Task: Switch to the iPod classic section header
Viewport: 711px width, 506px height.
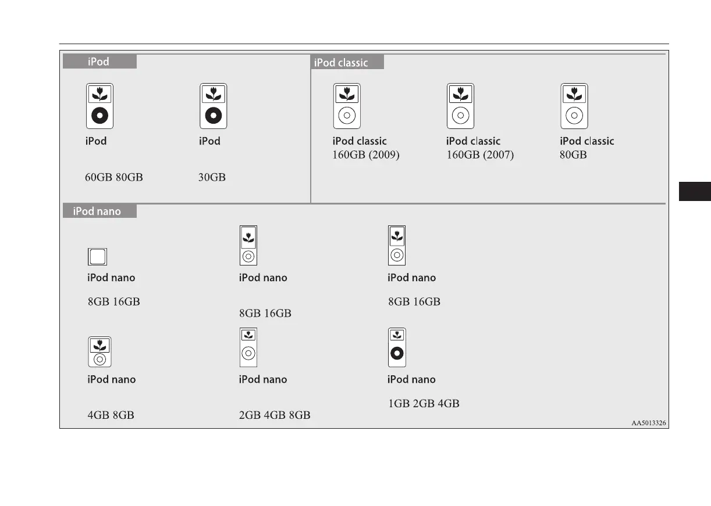Action: (x=347, y=62)
